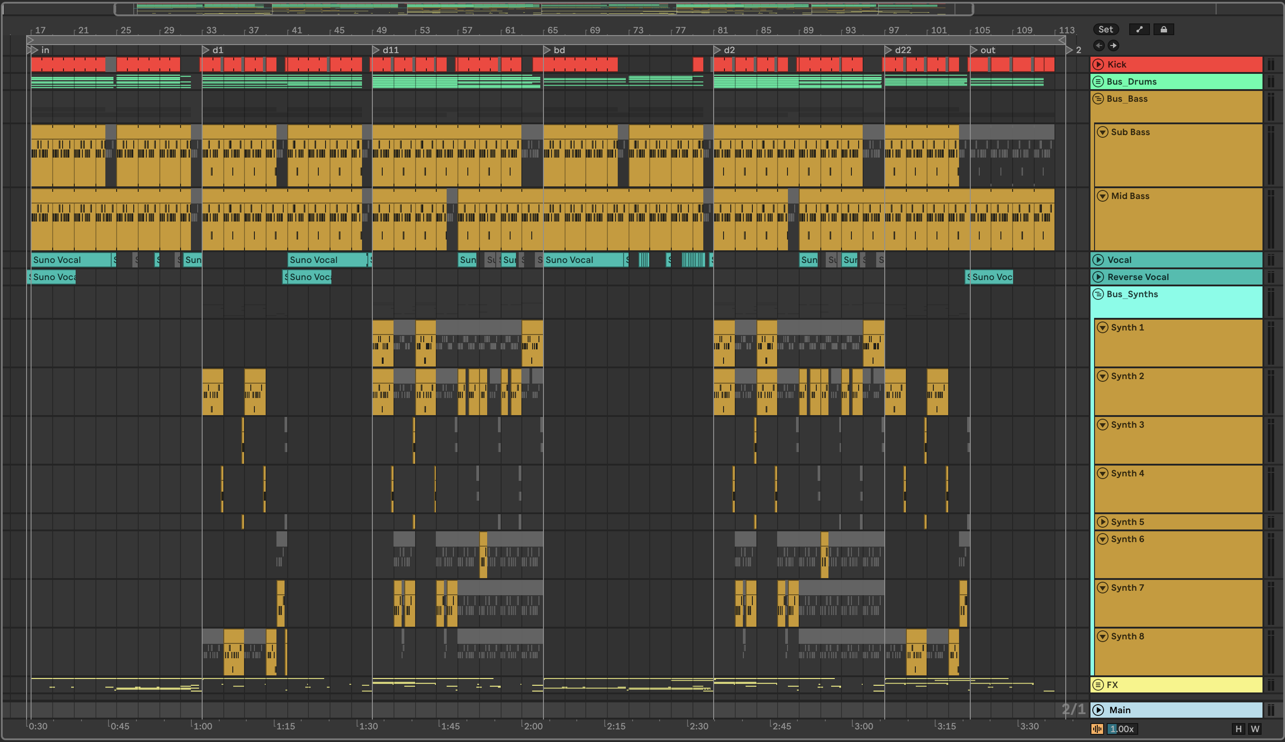Toggle the automation mode icon

(x=1139, y=30)
